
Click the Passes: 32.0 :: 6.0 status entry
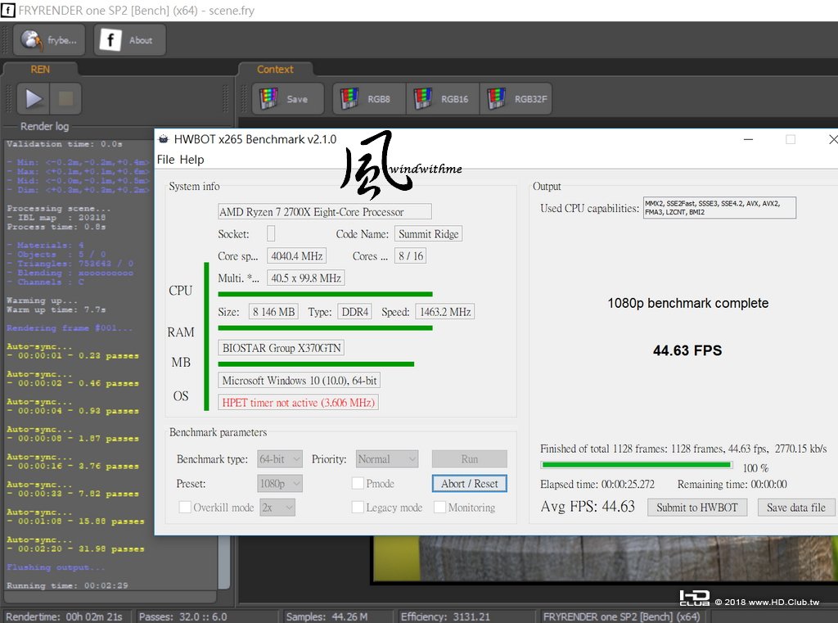tap(182, 616)
